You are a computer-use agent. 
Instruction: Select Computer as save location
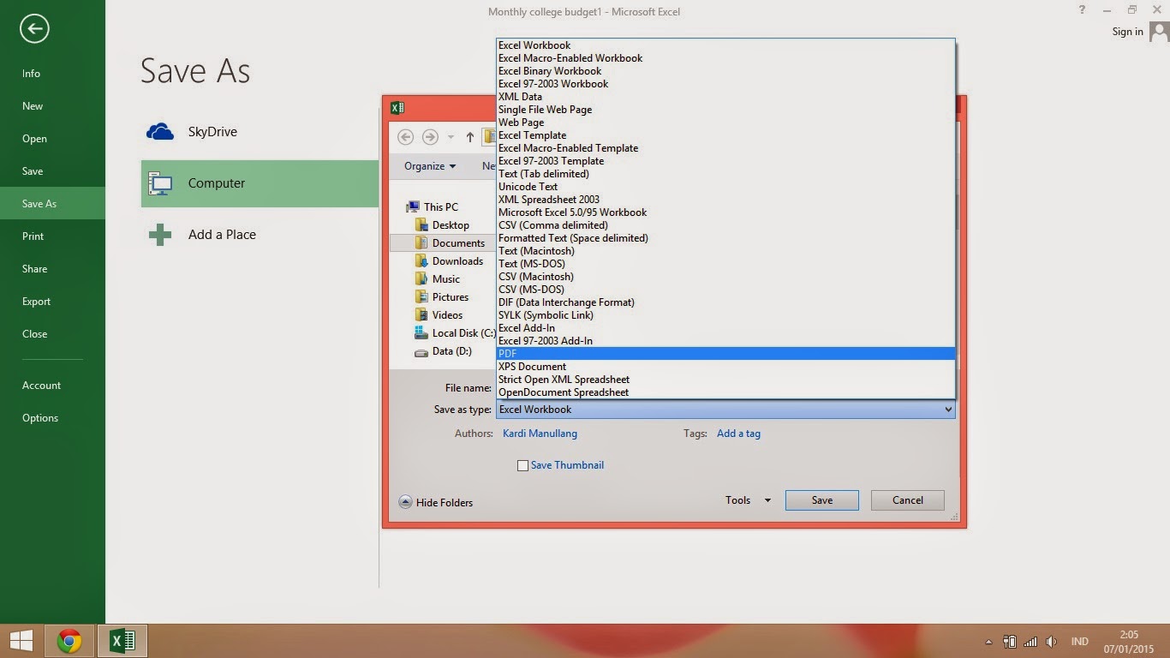pyautogui.click(x=260, y=183)
